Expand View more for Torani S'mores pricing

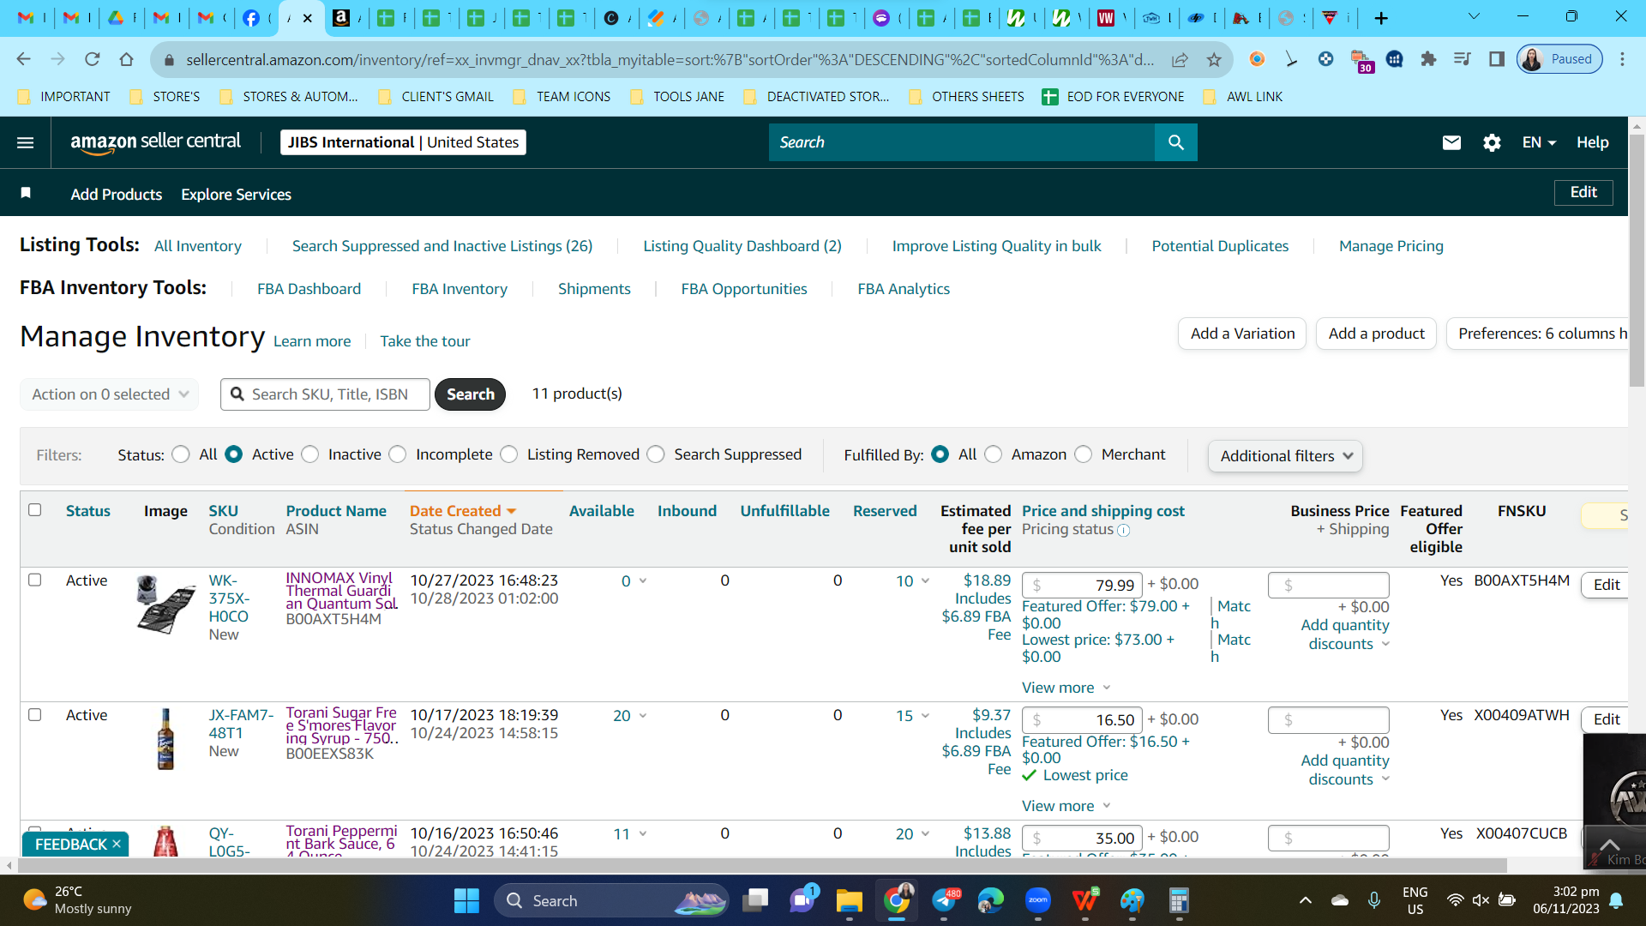[x=1066, y=806]
